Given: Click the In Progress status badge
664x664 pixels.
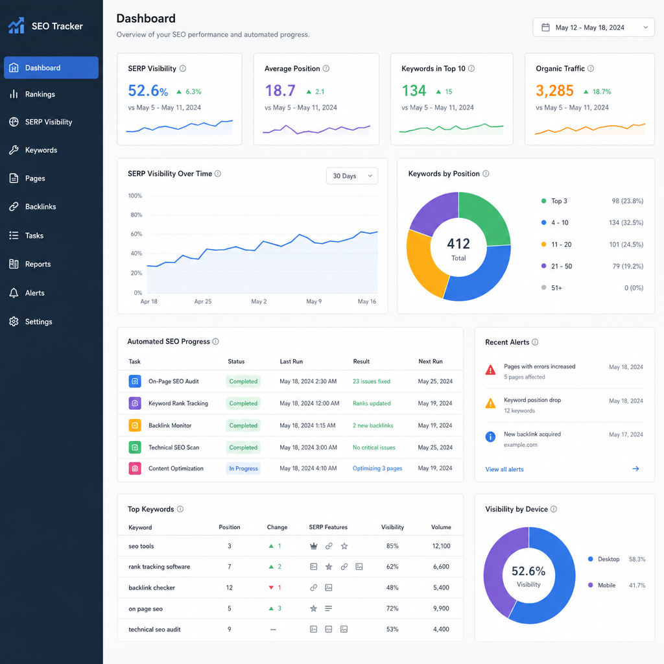Looking at the screenshot, I should 243,468.
